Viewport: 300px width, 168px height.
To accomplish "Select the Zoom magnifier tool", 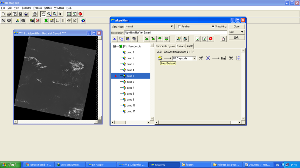I will [x=49, y=14].
